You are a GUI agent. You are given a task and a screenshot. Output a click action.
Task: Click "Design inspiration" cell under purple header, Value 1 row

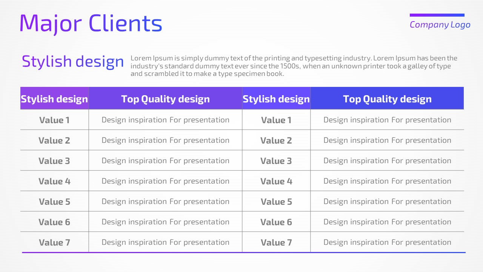click(165, 120)
